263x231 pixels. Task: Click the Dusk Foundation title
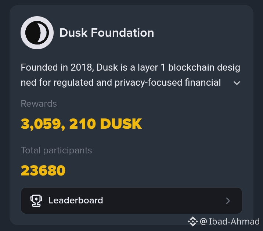107,33
